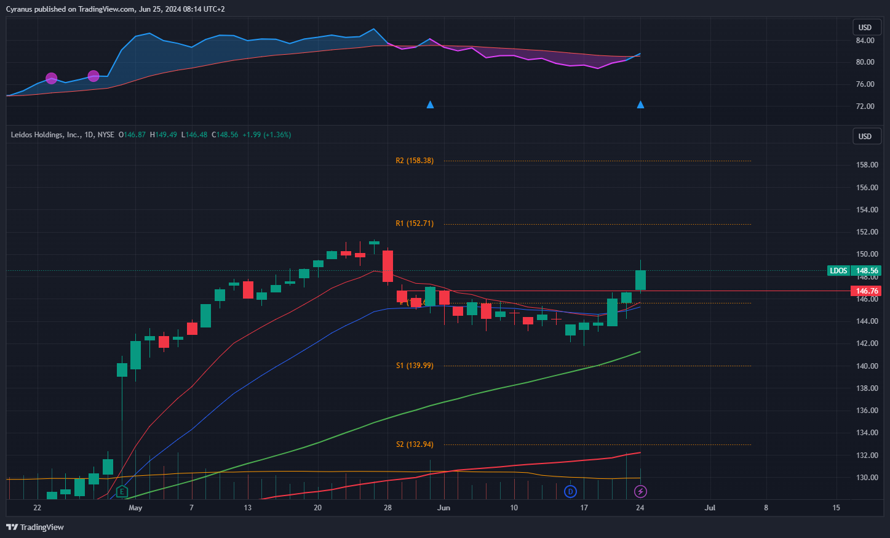Click the 130.00 price axis label
This screenshot has height=538, width=890.
pyautogui.click(x=867, y=478)
